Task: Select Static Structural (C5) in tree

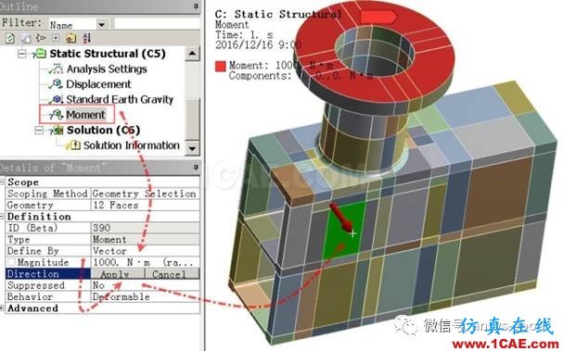Action: [108, 54]
